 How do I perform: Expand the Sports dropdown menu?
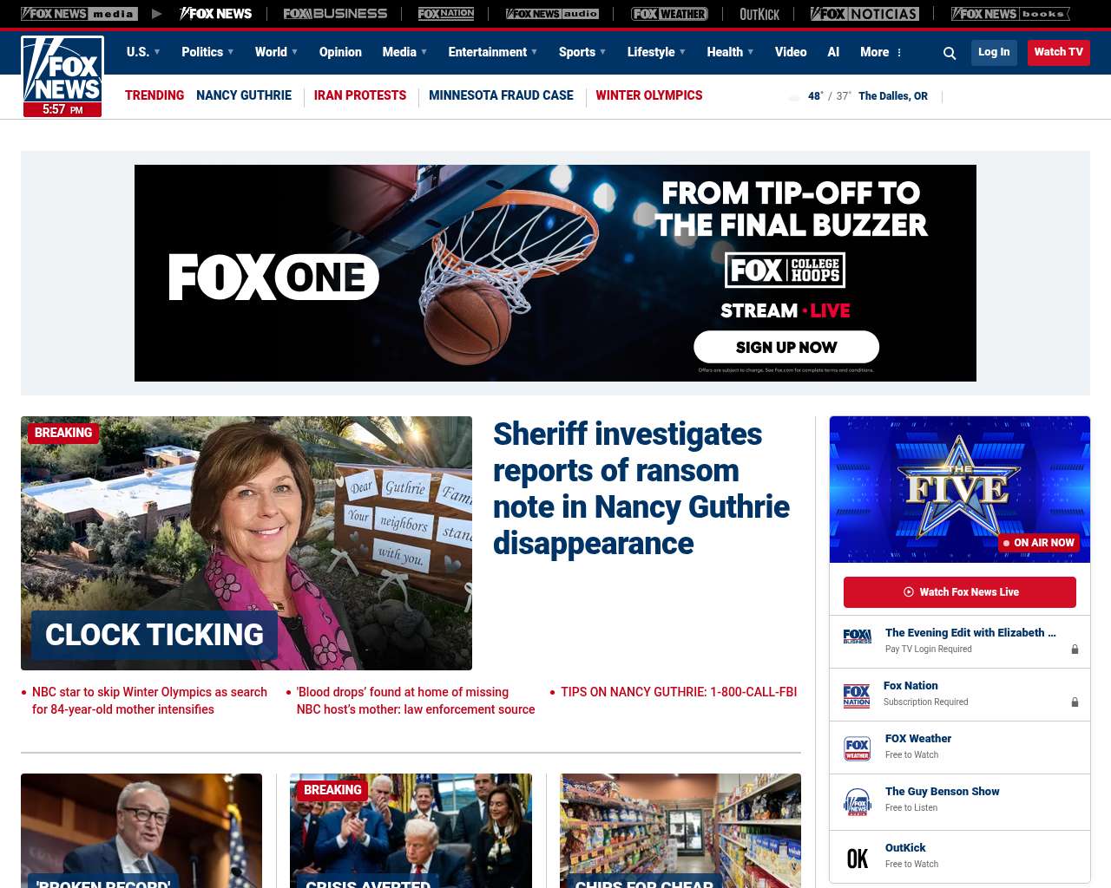(x=582, y=52)
